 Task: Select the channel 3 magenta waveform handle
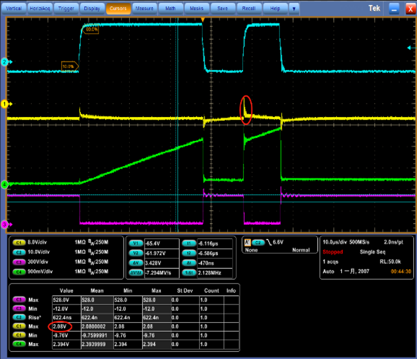(x=4, y=224)
